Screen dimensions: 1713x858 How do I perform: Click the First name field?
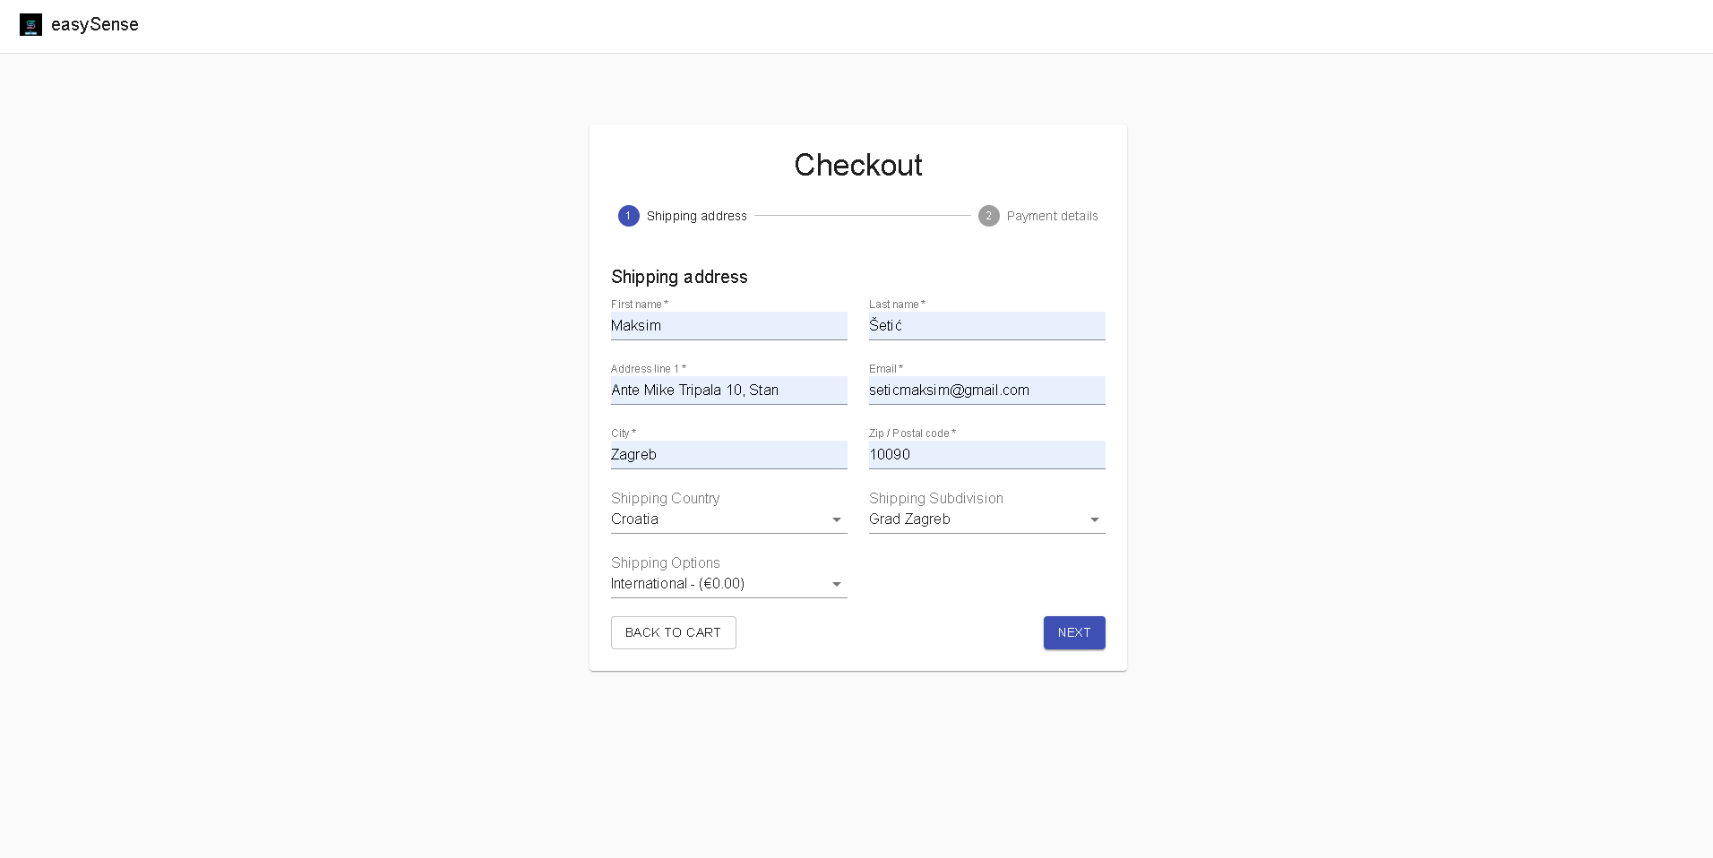tap(728, 326)
